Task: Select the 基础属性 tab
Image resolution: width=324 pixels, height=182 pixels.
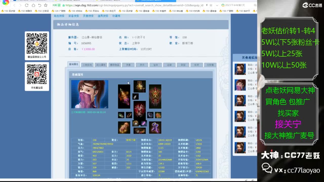Action: point(74,64)
